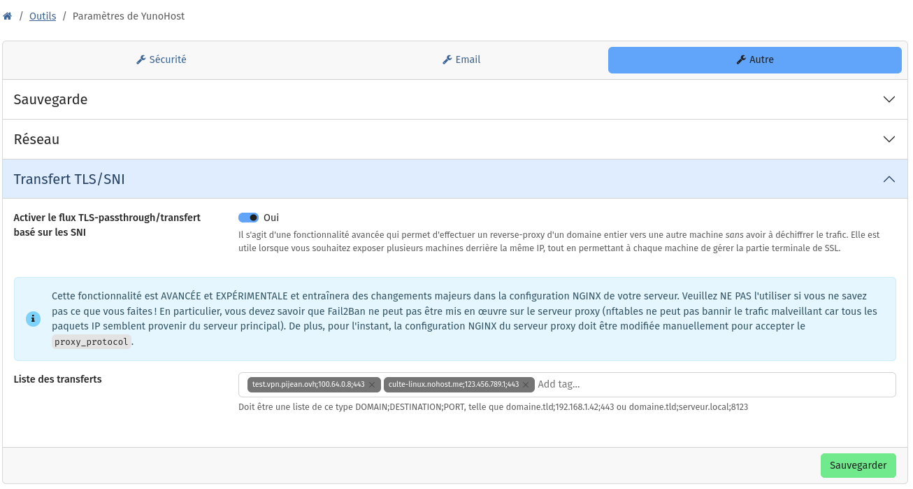The image size is (913, 489).
Task: Expand the Réseau section chevron
Action: click(889, 139)
